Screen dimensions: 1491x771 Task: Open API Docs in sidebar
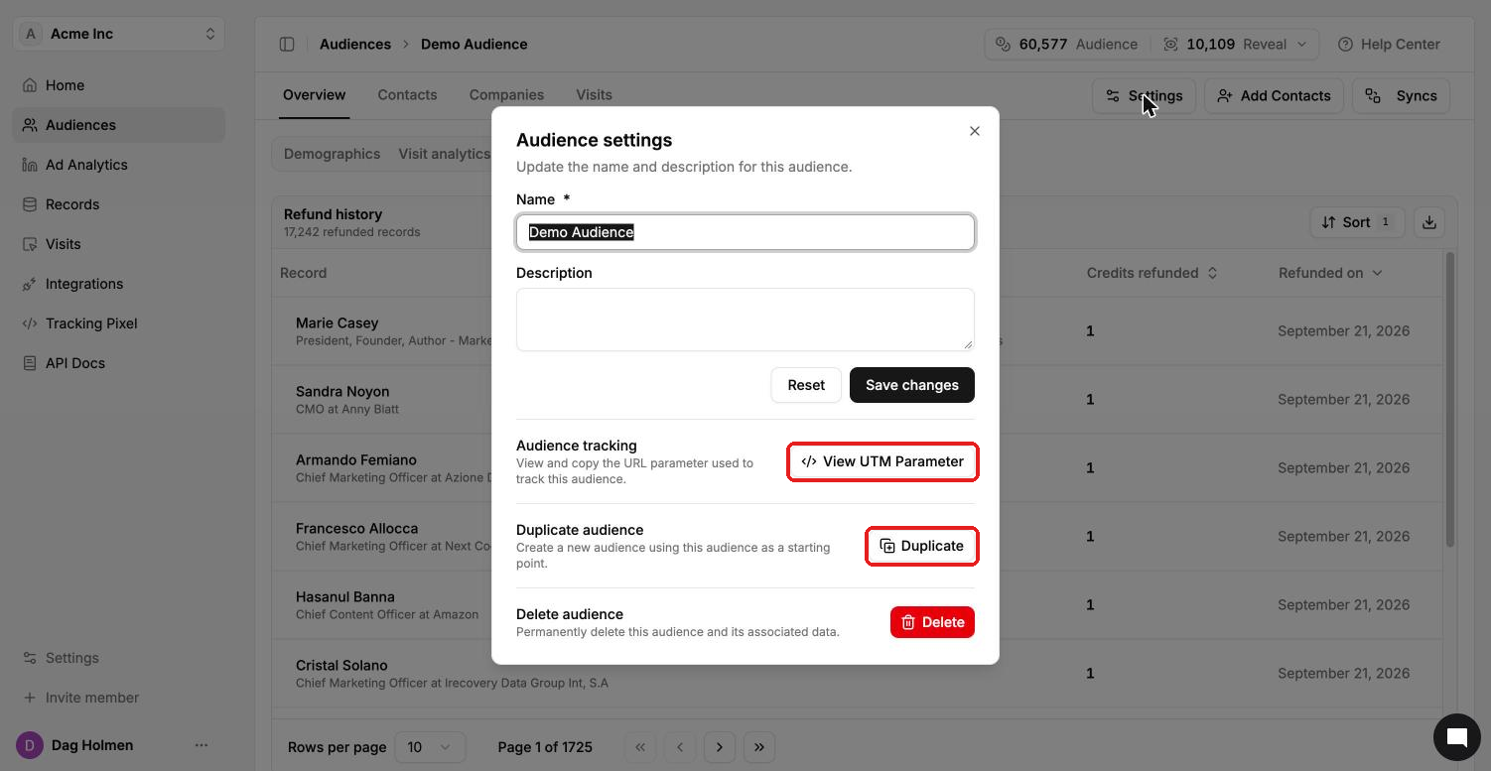119,363
